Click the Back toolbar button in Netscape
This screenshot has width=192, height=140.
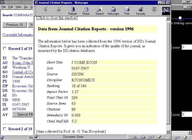[x=45, y=11]
